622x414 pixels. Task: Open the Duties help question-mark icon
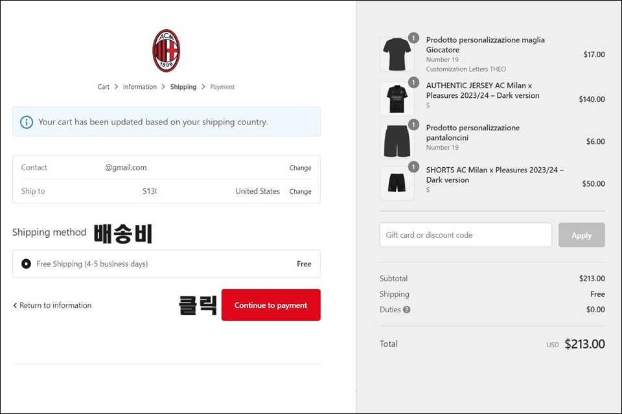[407, 310]
